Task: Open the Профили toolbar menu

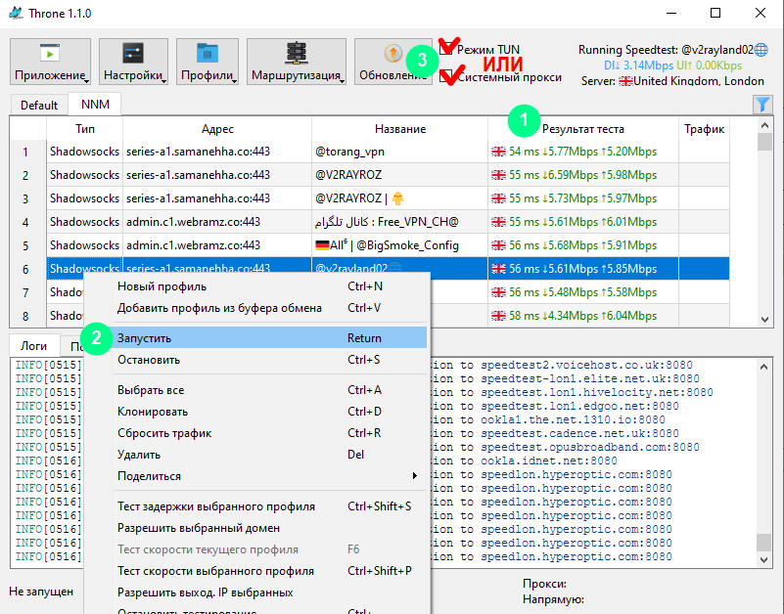Action: point(207,62)
